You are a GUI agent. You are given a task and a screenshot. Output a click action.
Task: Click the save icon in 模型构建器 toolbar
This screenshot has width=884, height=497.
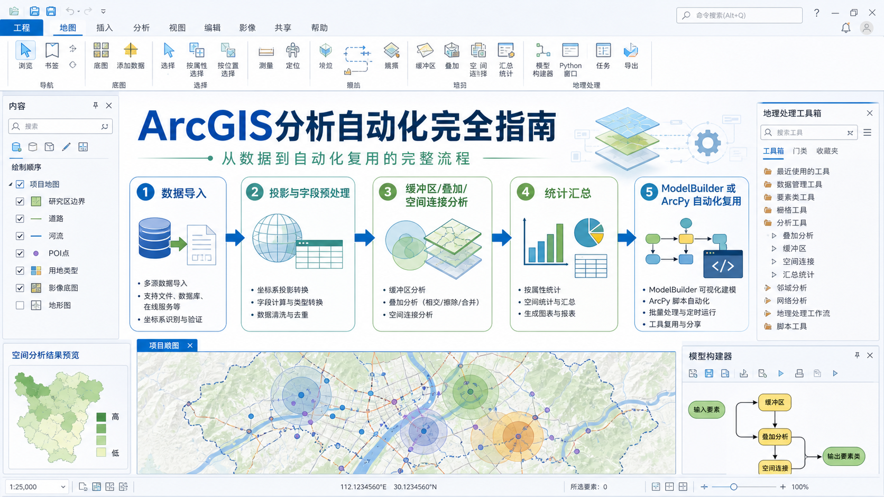pyautogui.click(x=709, y=373)
